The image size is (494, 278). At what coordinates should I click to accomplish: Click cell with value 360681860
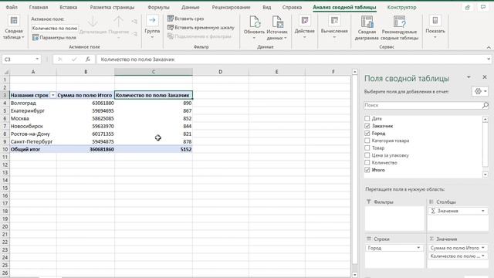click(86, 149)
